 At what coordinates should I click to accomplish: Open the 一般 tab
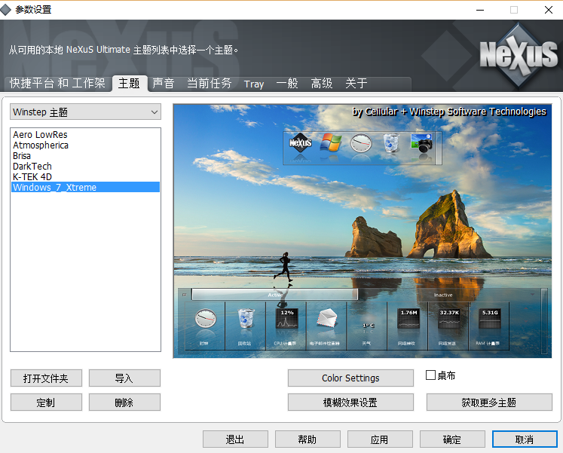pyautogui.click(x=287, y=83)
